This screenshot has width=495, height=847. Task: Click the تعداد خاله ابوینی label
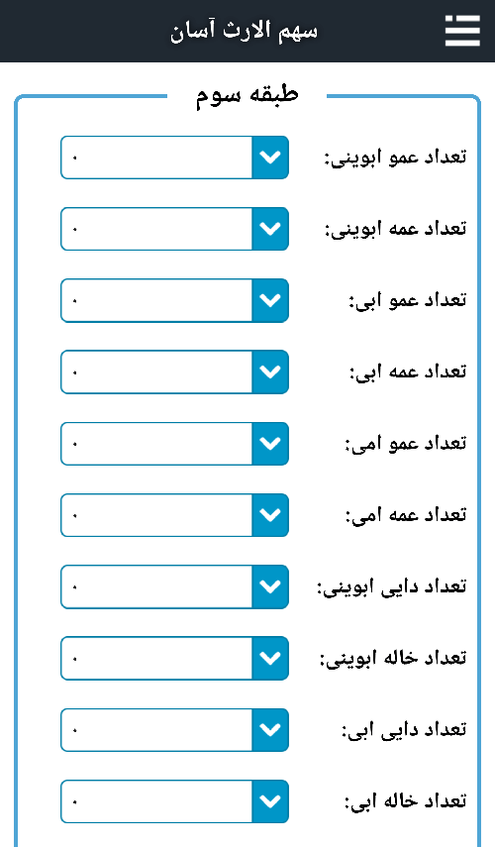[x=393, y=658]
